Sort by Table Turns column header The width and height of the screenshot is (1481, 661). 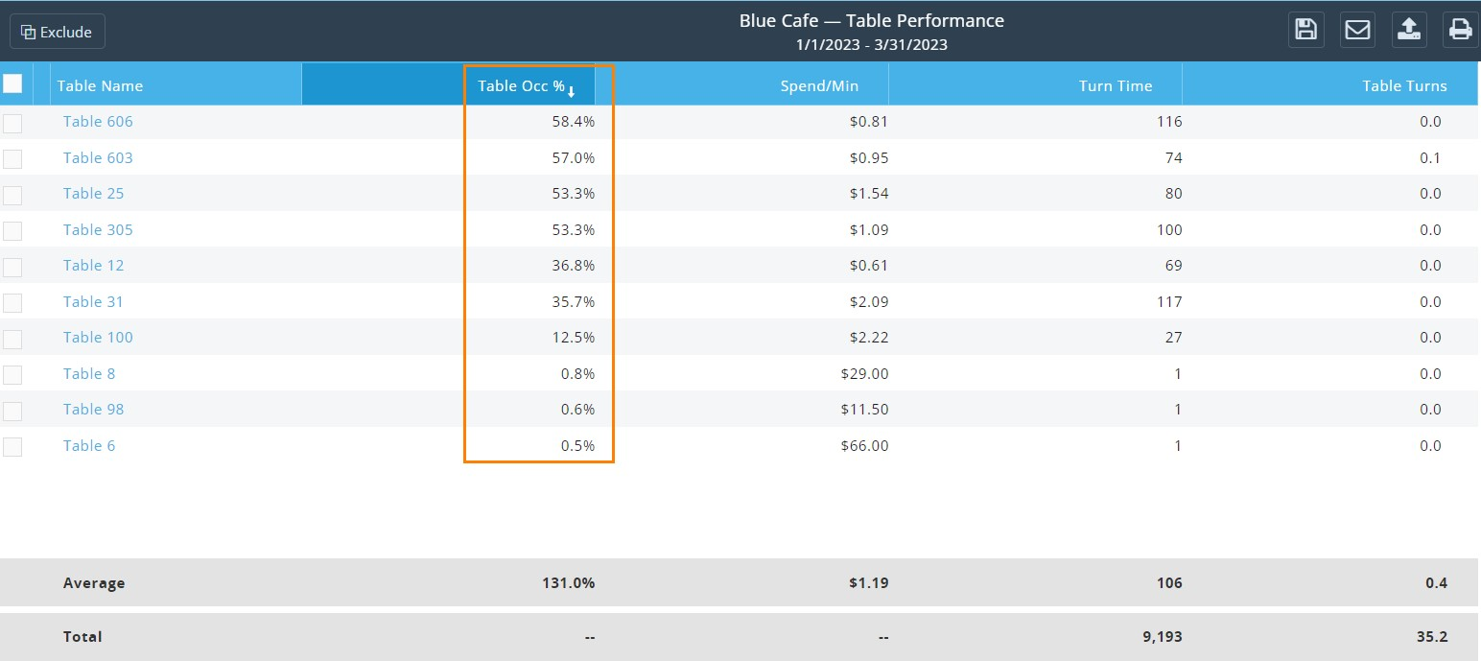(x=1404, y=85)
